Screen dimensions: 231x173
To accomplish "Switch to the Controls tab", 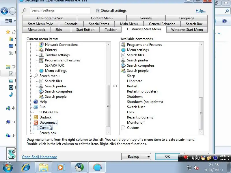I will tap(71, 24).
